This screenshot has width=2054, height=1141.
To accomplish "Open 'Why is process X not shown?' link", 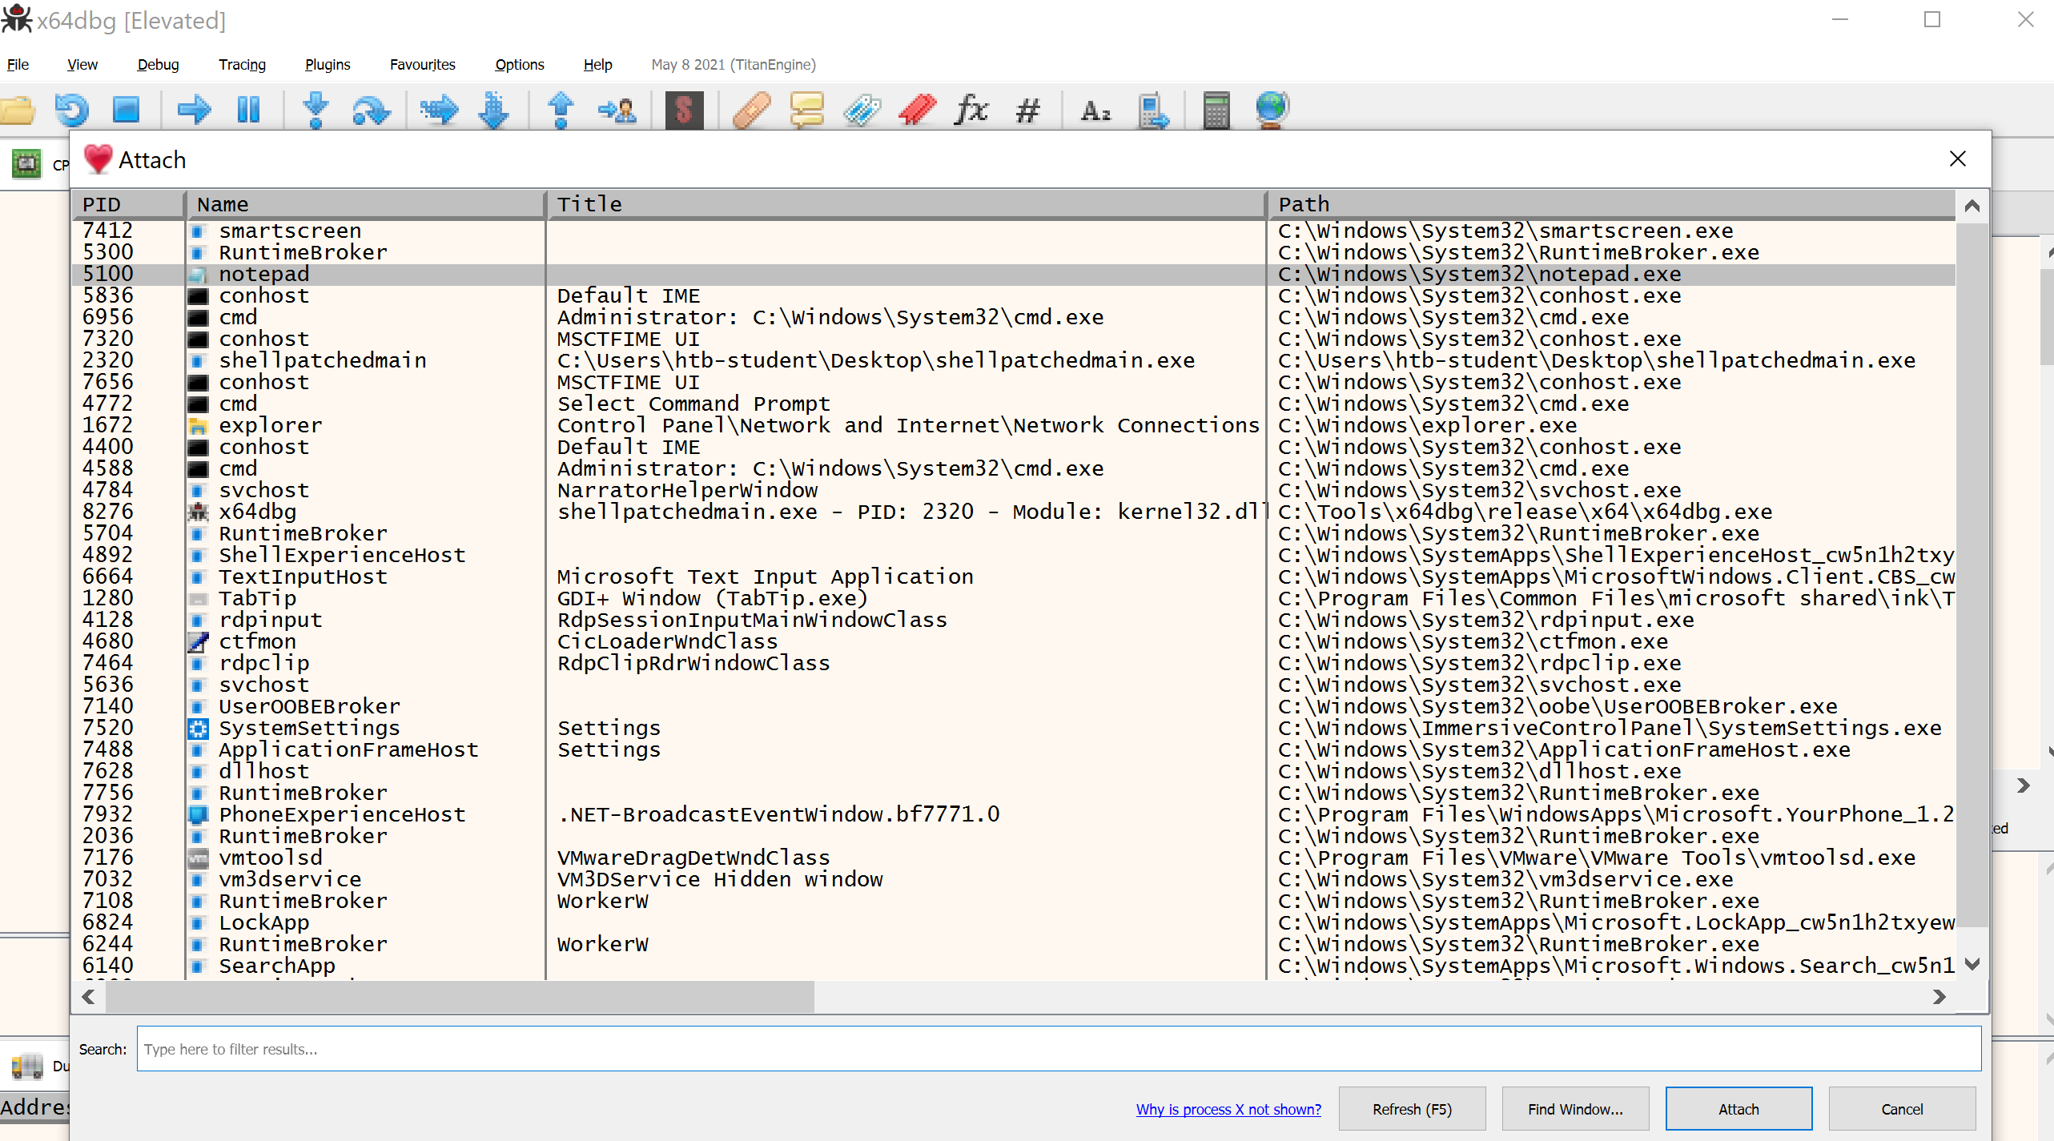I will (x=1228, y=1109).
